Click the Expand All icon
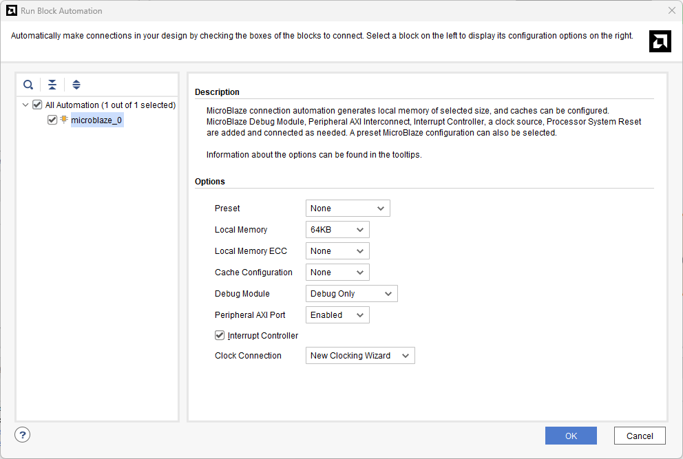 point(76,85)
